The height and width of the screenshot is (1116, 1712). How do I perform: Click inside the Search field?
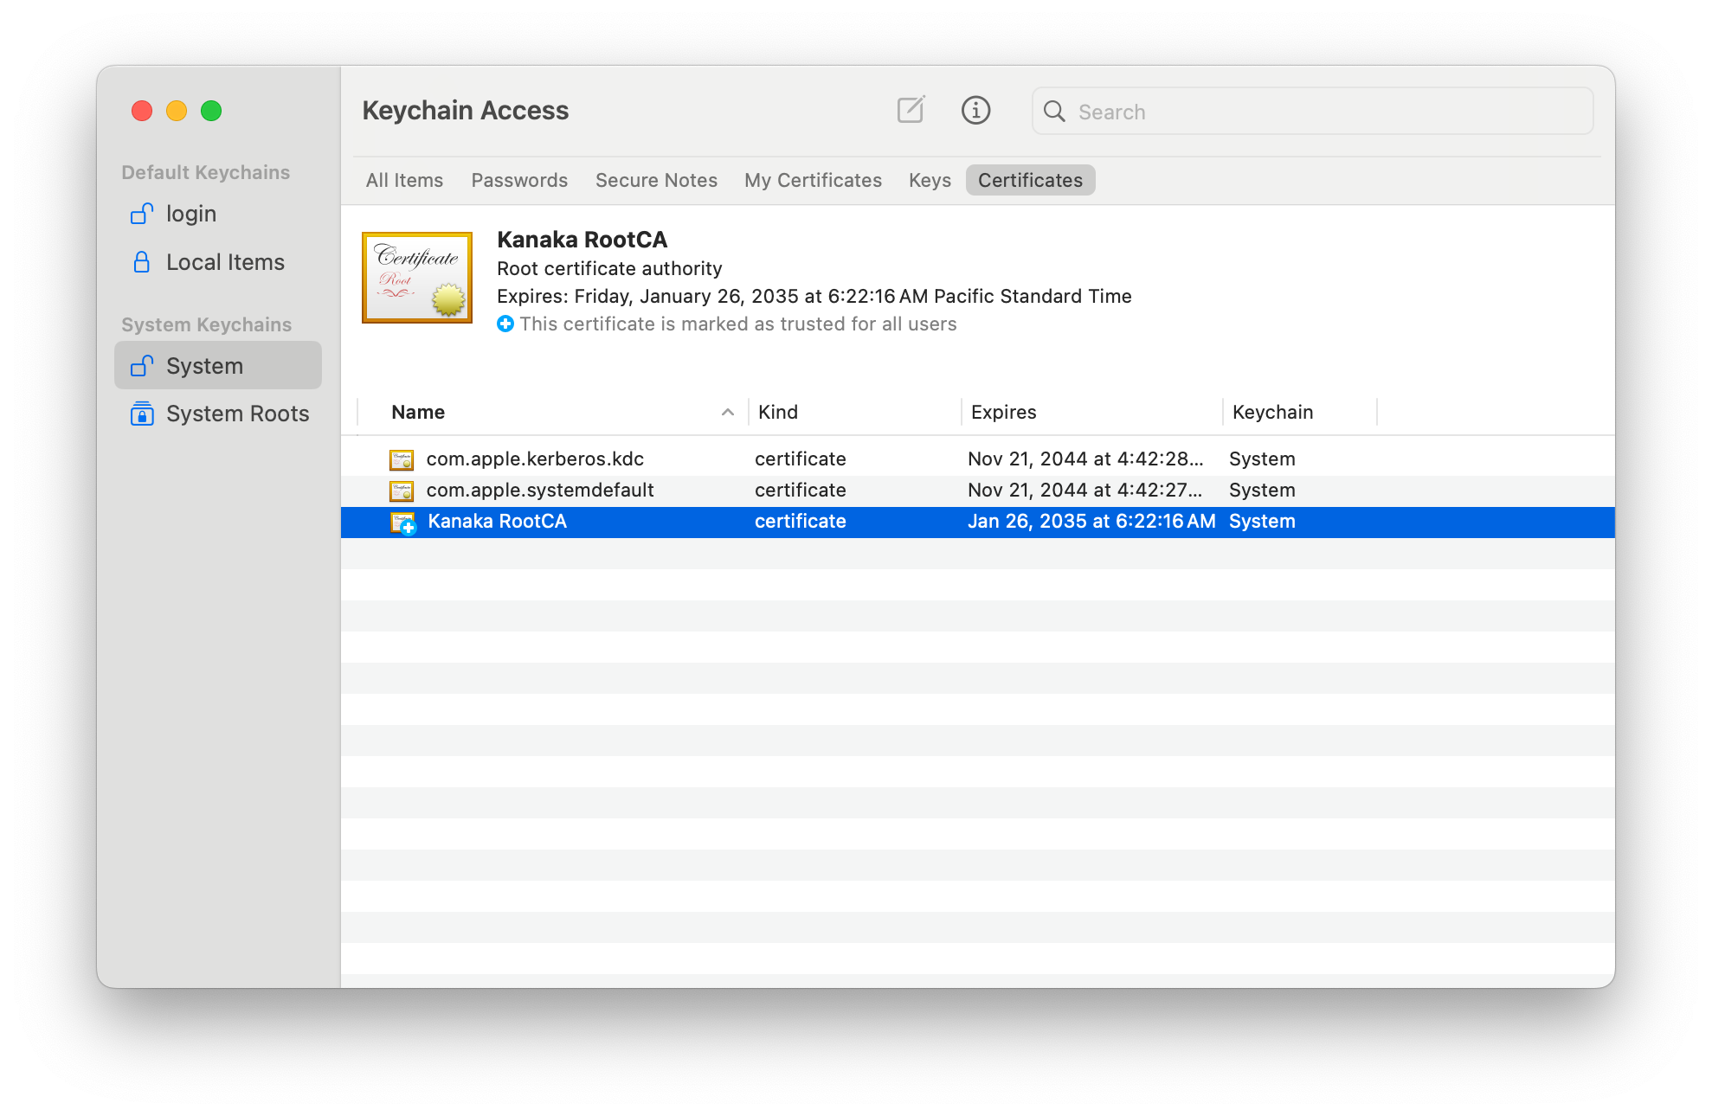point(1324,112)
